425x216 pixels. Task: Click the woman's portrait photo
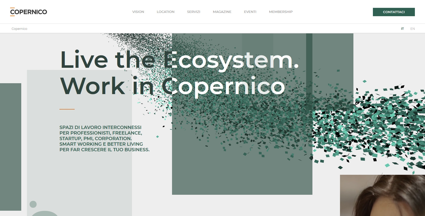(x=382, y=195)
